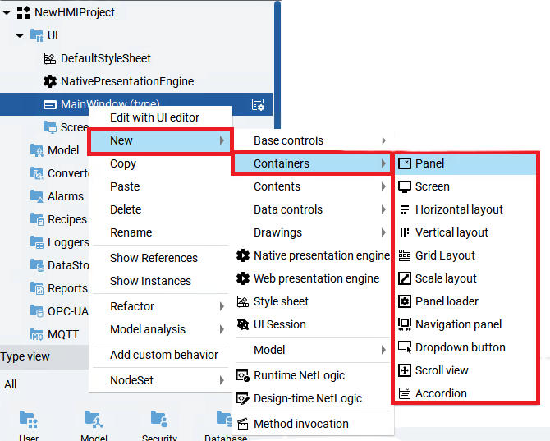Choose the Navigation panel icon
Screen dimensions: 550x441
pyautogui.click(x=405, y=324)
